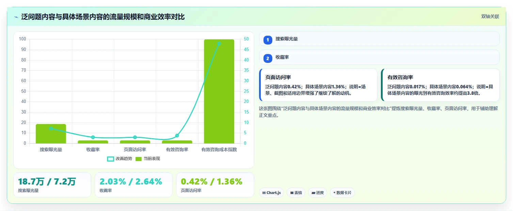The image size is (513, 211).
Task: Click the 页面访问率 bar in the chart
Action: 135,142
